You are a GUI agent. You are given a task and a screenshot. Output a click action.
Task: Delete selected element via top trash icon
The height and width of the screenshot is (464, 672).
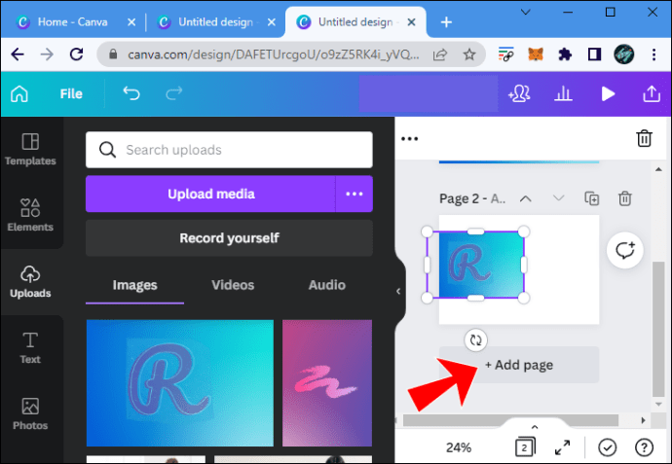coord(644,139)
